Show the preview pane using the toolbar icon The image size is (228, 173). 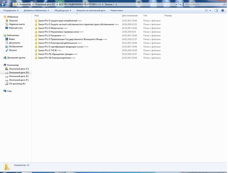[216, 10]
